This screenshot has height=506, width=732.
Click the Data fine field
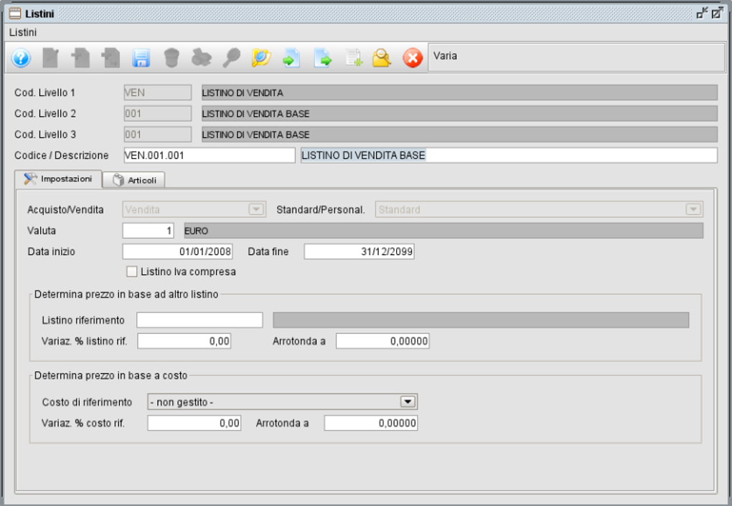click(x=359, y=252)
